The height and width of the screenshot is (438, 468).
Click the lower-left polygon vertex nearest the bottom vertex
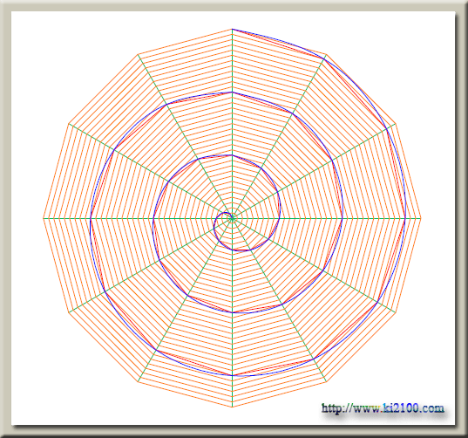(x=139, y=381)
